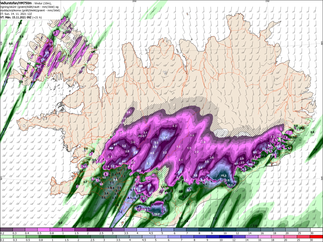Click the 7.2 precipitation value
Viewport: 323px width, 242px height.
tap(120, 212)
